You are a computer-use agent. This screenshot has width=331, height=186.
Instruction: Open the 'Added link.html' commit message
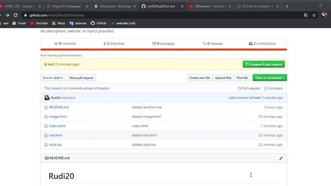pyautogui.click(x=144, y=135)
